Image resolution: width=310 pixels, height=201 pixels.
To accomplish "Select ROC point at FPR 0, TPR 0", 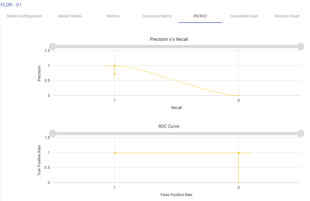I will (239, 183).
